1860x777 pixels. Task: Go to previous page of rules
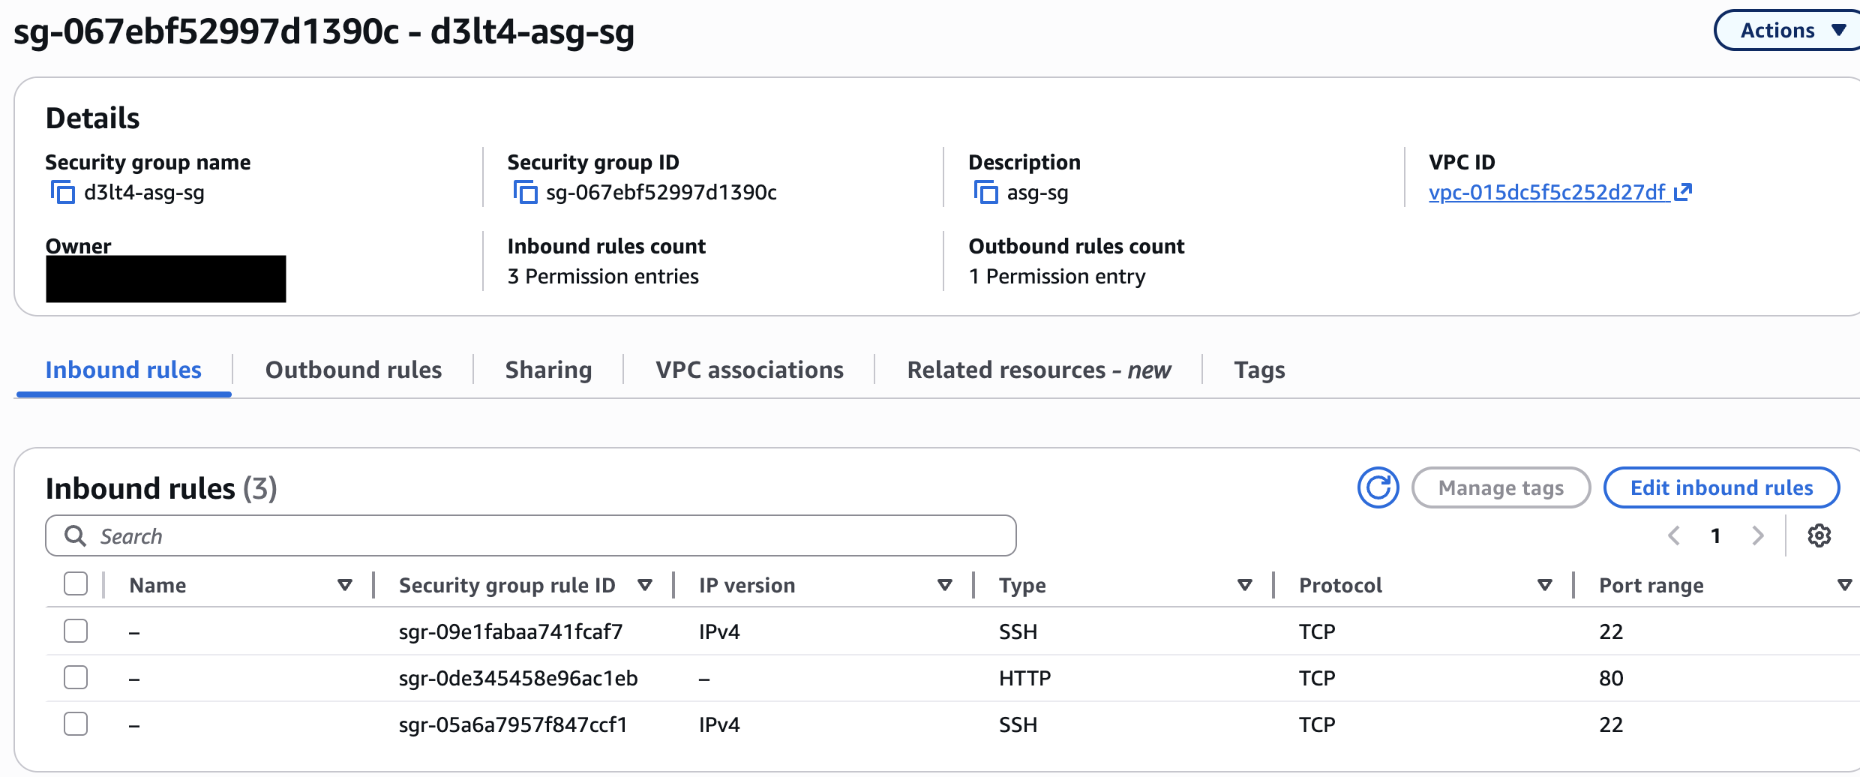[1674, 535]
